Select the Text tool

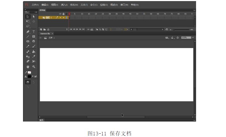(34, 32)
